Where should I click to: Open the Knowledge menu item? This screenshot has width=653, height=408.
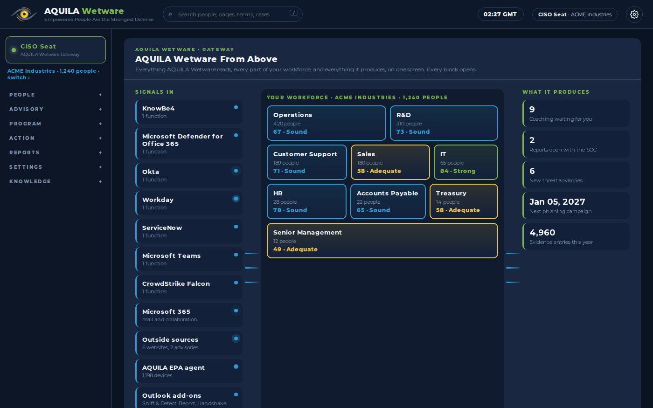(x=56, y=181)
